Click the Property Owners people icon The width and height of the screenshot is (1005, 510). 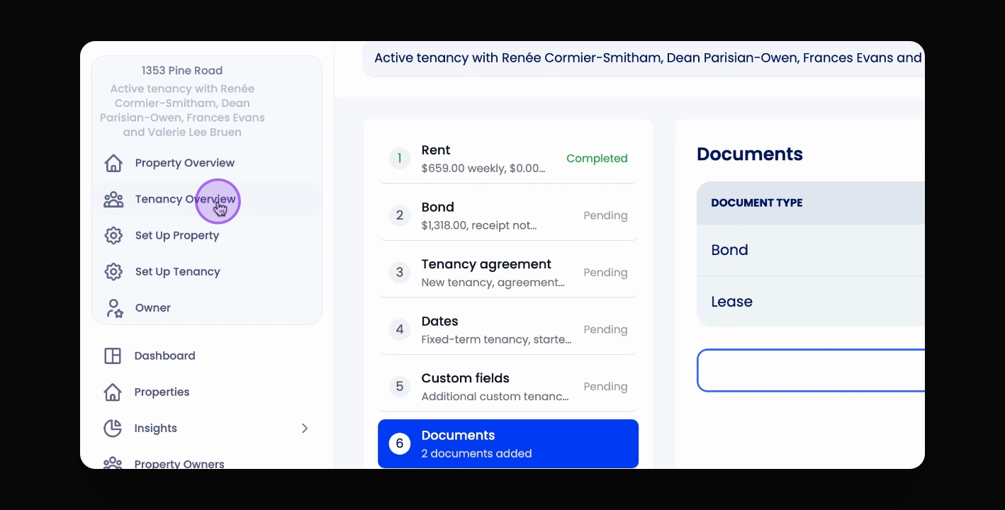(113, 463)
